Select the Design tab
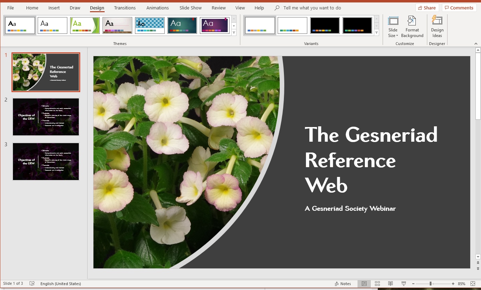481x290 pixels. (x=97, y=8)
